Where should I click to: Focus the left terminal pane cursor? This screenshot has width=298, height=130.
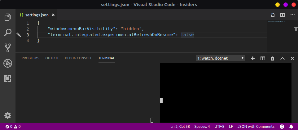[x=152, y=120]
